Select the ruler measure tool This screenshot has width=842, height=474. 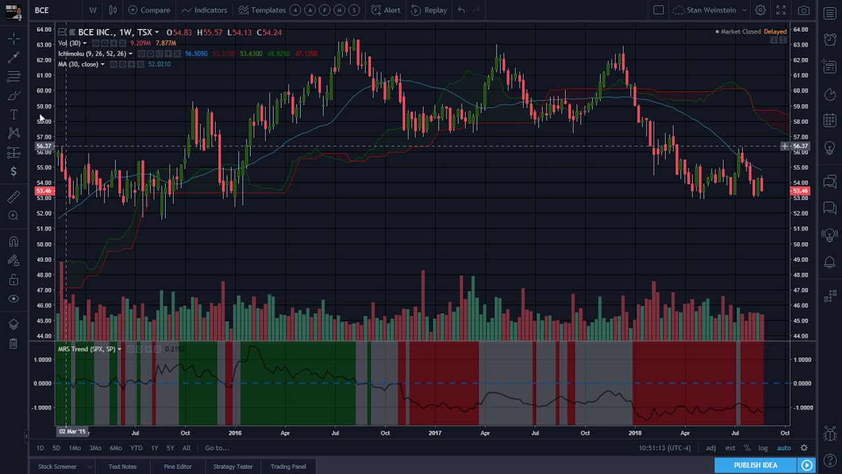(13, 197)
